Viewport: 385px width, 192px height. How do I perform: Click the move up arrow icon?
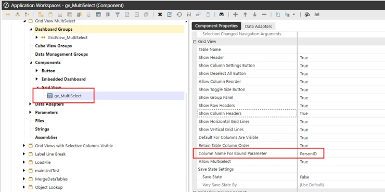pyautogui.click(x=245, y=15)
